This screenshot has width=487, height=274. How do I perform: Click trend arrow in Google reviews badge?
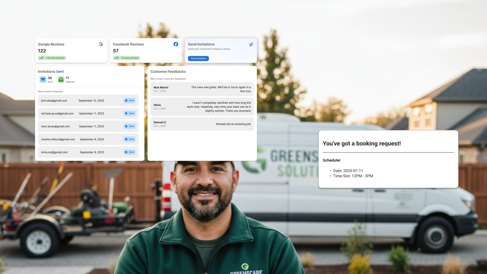pos(41,58)
